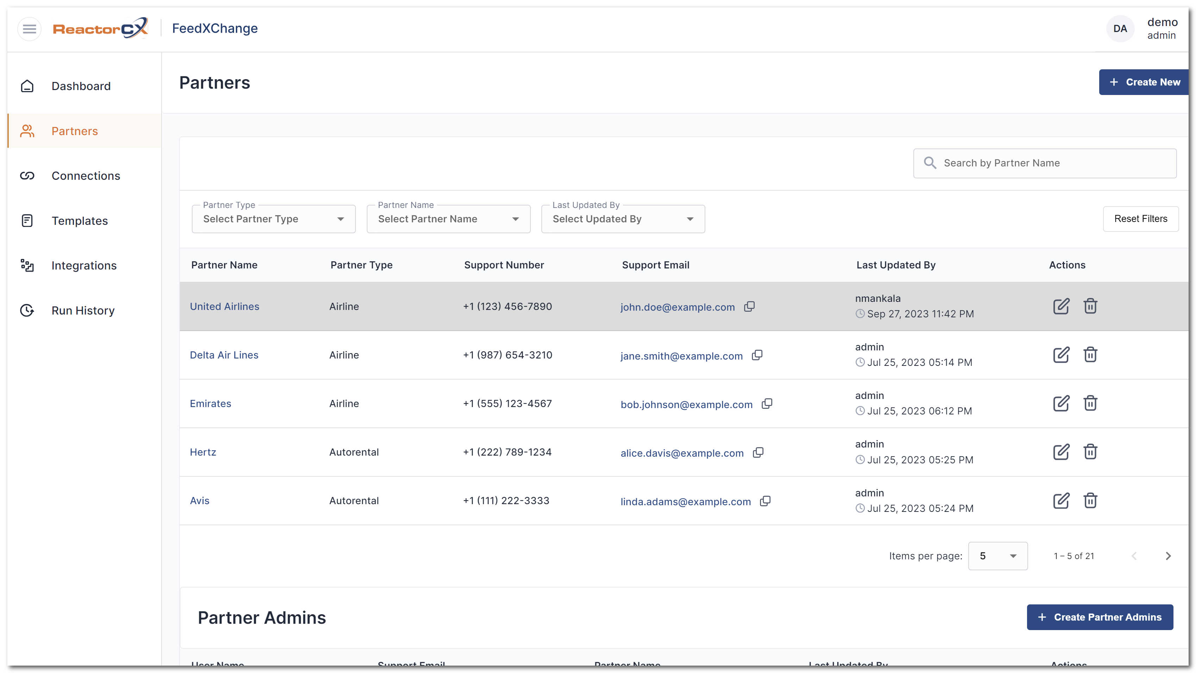Click the Connections link icon

pyautogui.click(x=27, y=176)
